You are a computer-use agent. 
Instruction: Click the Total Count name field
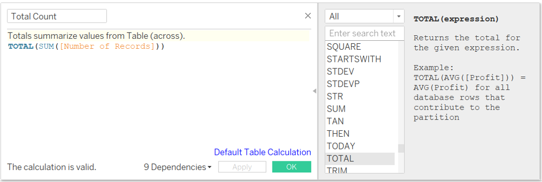pyautogui.click(x=57, y=16)
